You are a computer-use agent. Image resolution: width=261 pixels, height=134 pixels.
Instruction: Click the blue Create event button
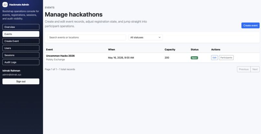click(x=250, y=26)
